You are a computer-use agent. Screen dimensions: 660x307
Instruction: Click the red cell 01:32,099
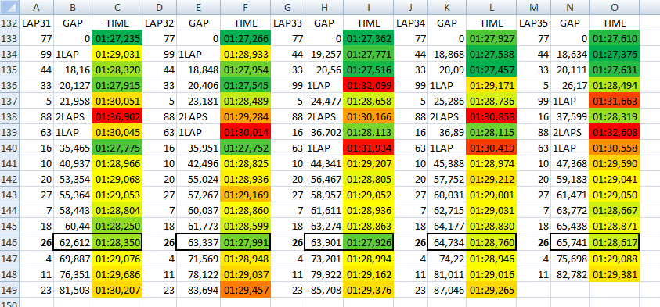point(368,86)
